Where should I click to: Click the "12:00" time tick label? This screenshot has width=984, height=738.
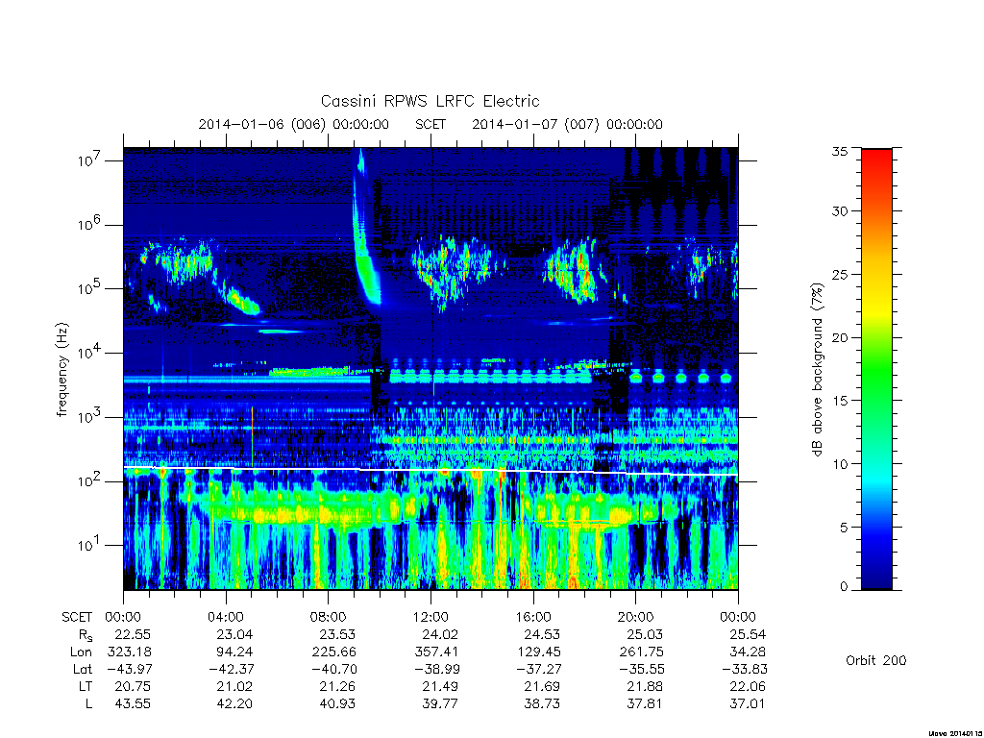(431, 617)
